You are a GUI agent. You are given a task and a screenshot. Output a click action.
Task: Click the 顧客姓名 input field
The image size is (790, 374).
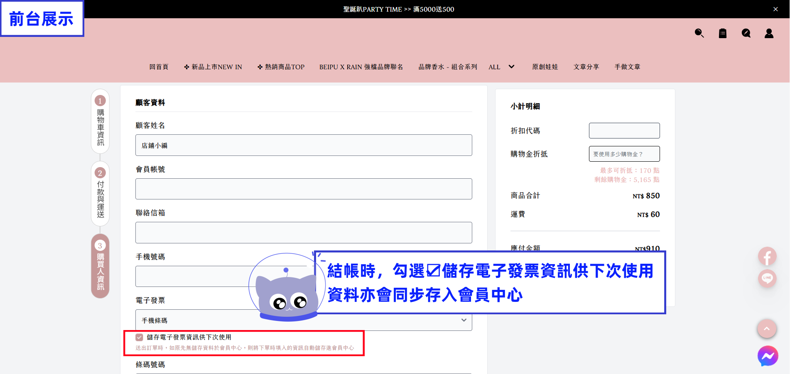304,145
